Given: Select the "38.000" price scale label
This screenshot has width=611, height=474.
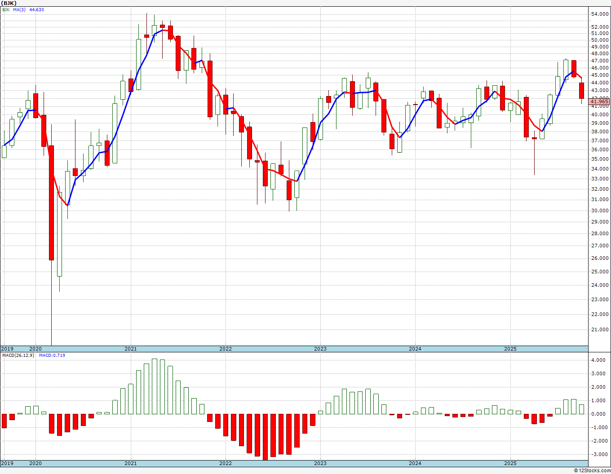Looking at the screenshot, I should point(600,132).
